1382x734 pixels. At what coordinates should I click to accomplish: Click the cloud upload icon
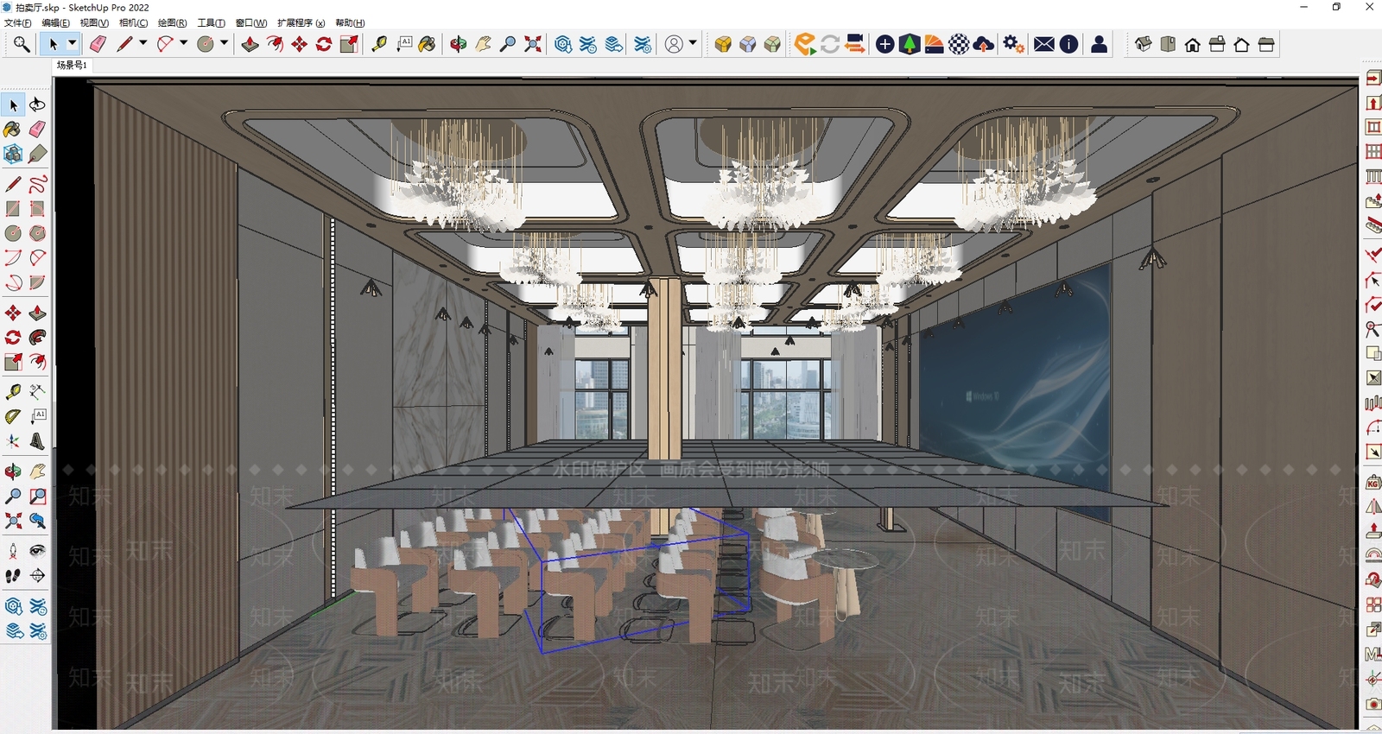983,44
